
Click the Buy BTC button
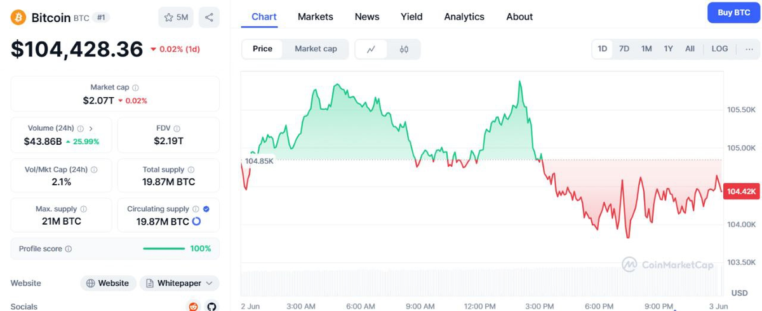[733, 13]
